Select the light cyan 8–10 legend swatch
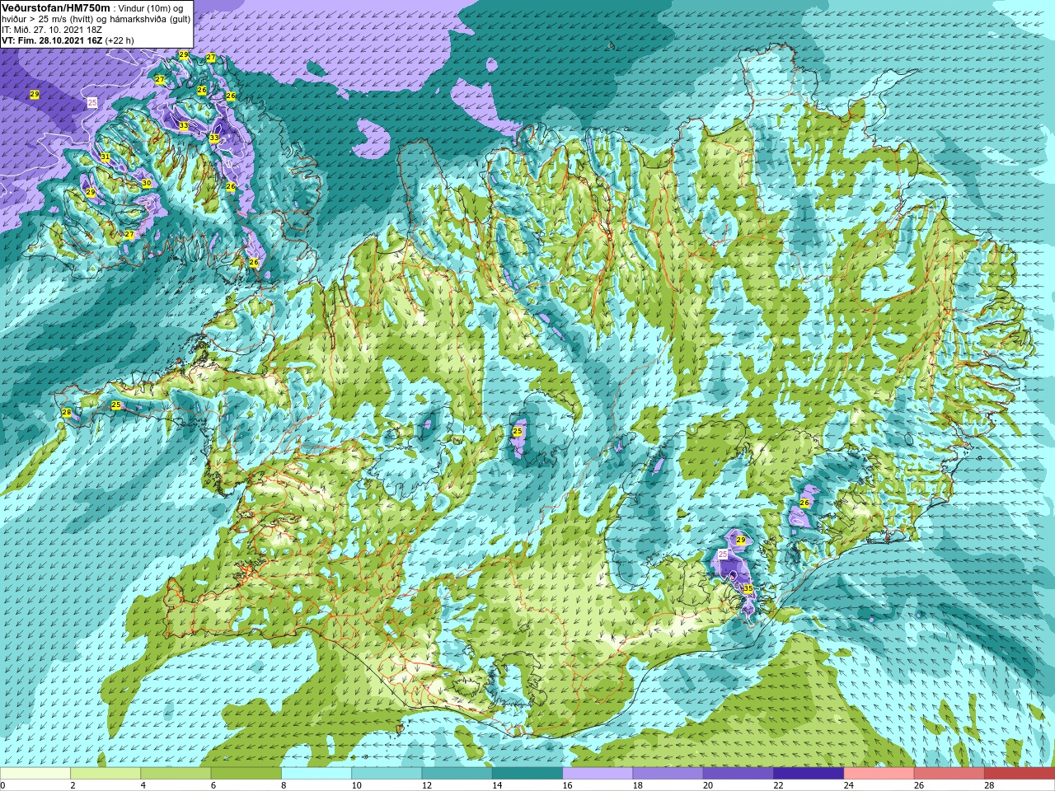Screen dimensions: 1055x791 point(316,774)
